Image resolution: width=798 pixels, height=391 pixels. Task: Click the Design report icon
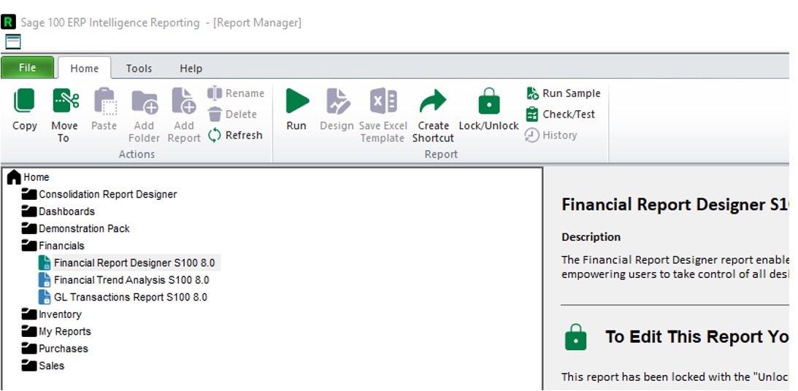pos(338,101)
